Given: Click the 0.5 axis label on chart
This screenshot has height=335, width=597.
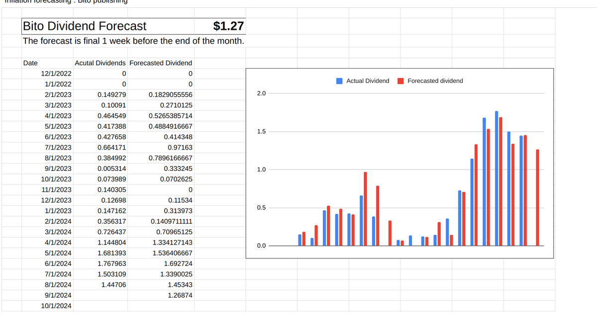Looking at the screenshot, I should coord(261,208).
